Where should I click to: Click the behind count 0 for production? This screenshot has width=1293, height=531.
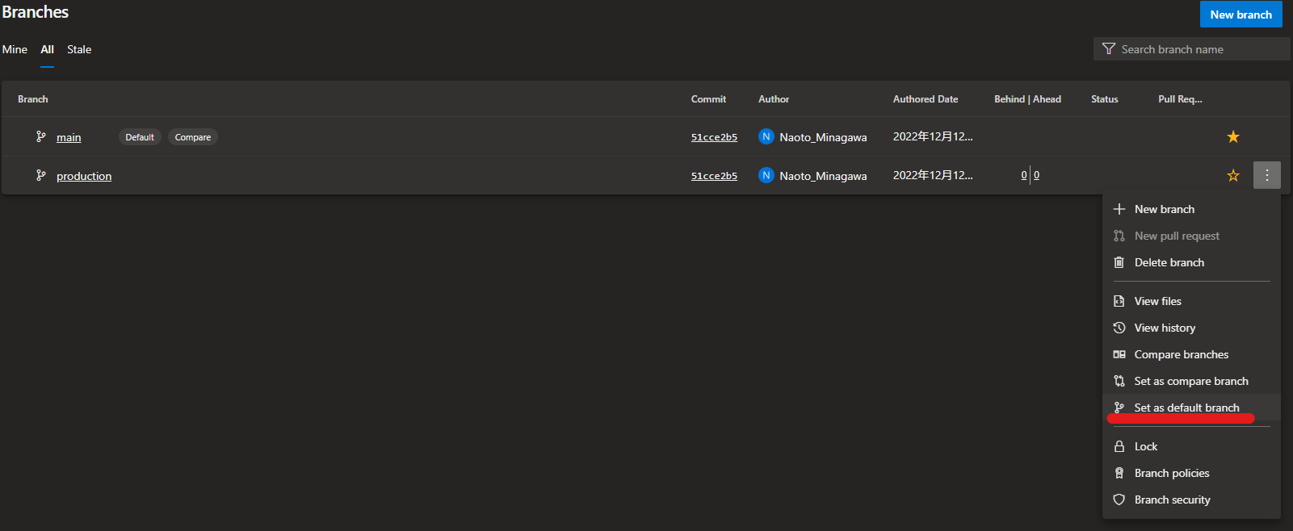coord(1024,175)
